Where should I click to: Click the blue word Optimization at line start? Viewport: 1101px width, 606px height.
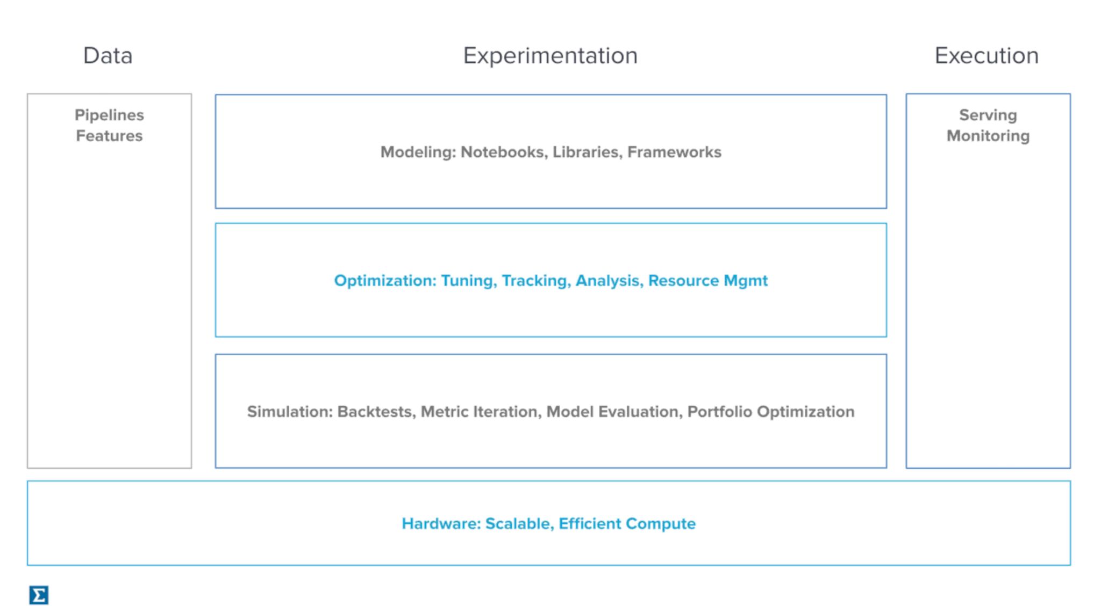pos(385,281)
